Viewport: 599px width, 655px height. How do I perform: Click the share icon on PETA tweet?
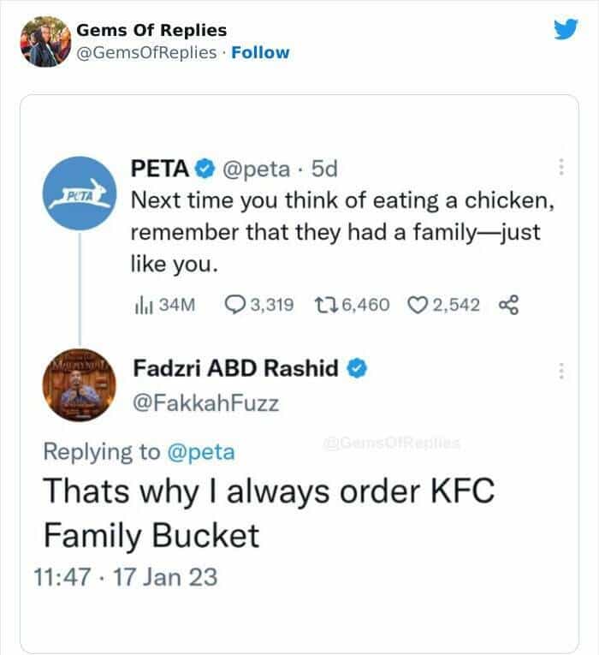click(x=507, y=305)
